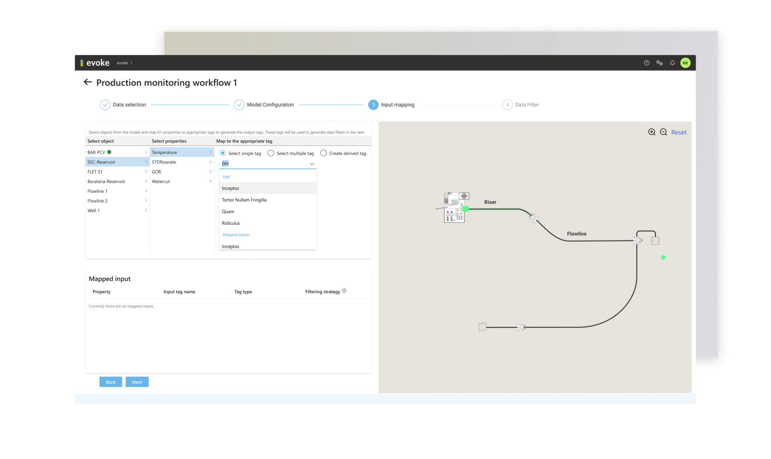Open the help question mark icon

pyautogui.click(x=646, y=63)
